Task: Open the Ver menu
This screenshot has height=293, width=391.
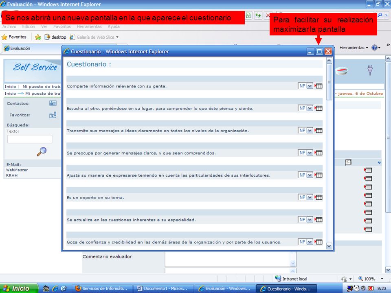Action: pyautogui.click(x=44, y=26)
